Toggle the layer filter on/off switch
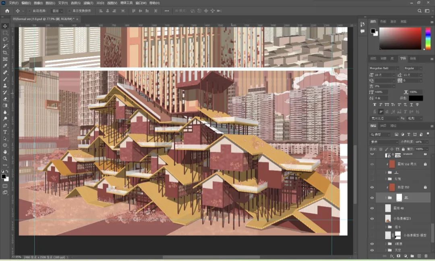This screenshot has width=435, height=261. (x=428, y=134)
